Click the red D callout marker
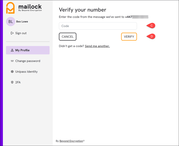This screenshot has width=179, height=146. coord(151,36)
